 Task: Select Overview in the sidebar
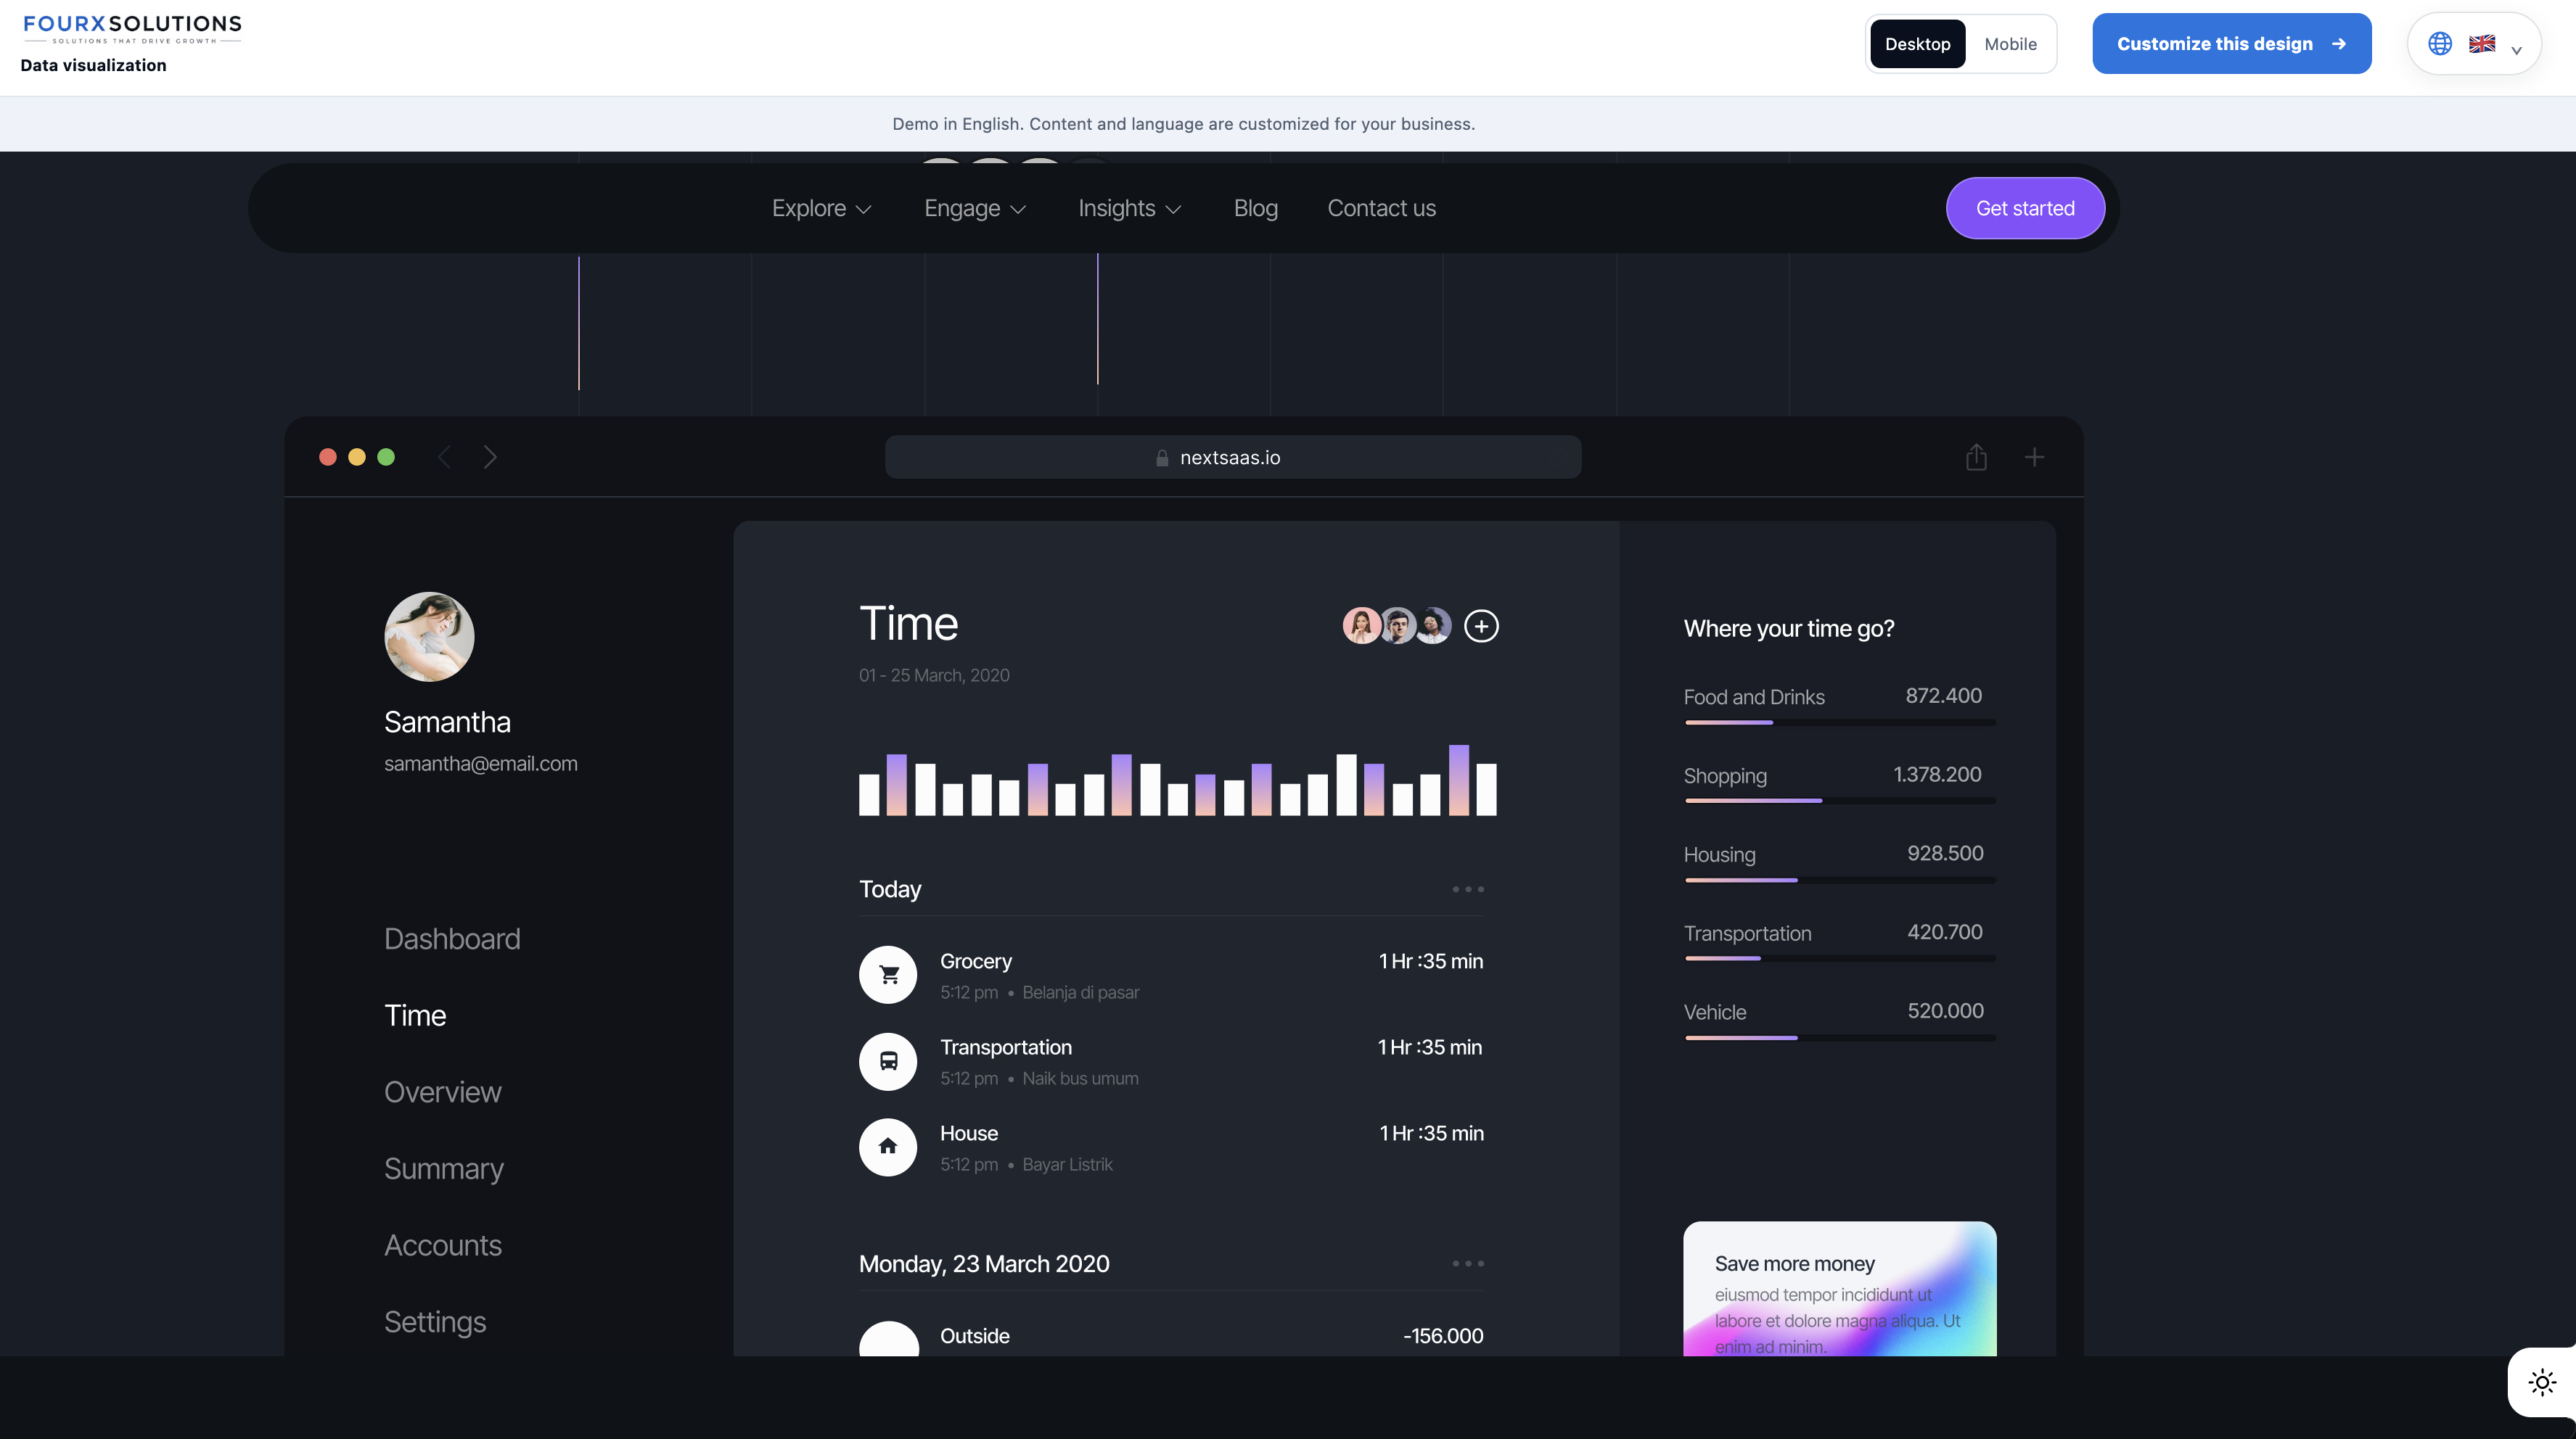(x=443, y=1092)
